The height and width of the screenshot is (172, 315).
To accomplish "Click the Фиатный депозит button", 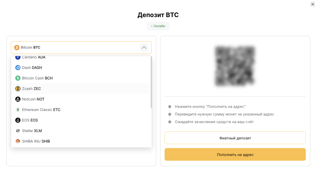I will [235, 138].
